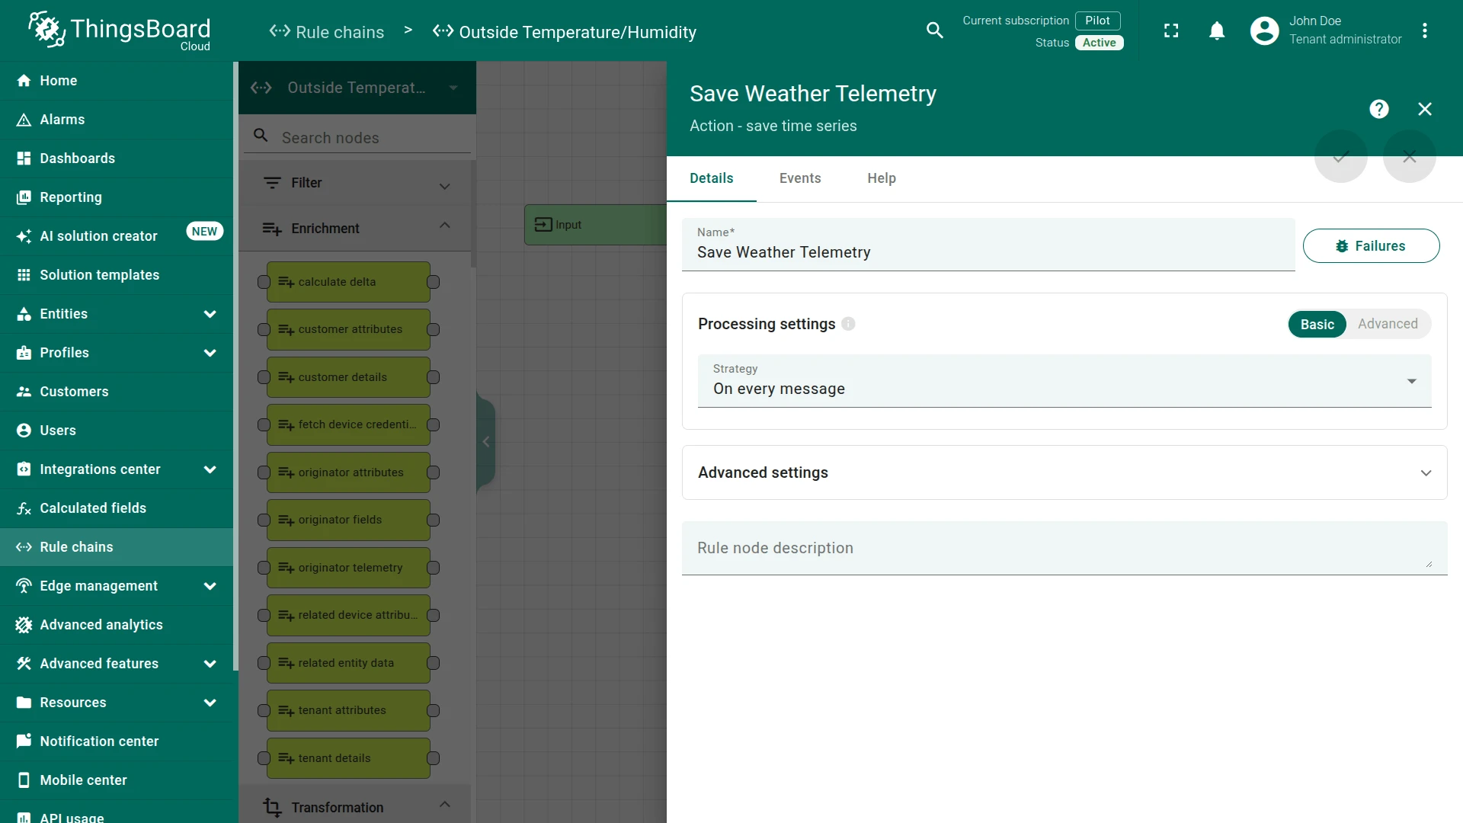Close the Save Weather Telemetry panel
Viewport: 1463px width, 823px height.
(x=1424, y=109)
